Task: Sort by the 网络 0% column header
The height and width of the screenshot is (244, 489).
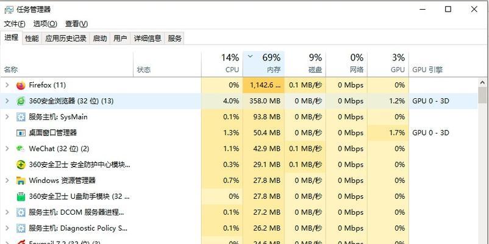Action: 346,64
